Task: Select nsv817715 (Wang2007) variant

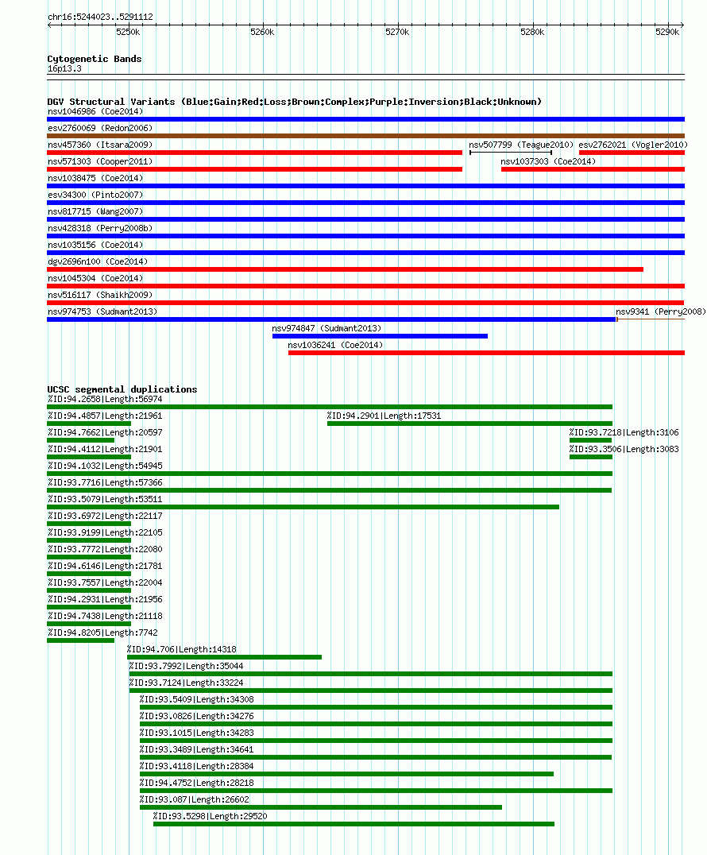Action: coord(95,211)
